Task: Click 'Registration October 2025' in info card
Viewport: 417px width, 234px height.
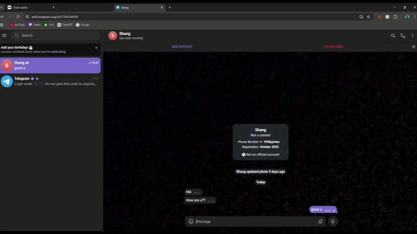Action: 260,147
